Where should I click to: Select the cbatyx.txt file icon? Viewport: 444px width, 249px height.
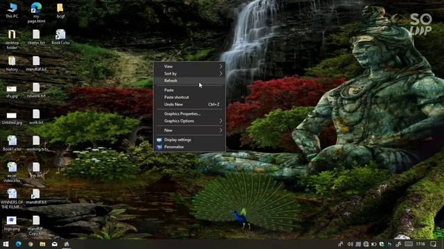[36, 37]
